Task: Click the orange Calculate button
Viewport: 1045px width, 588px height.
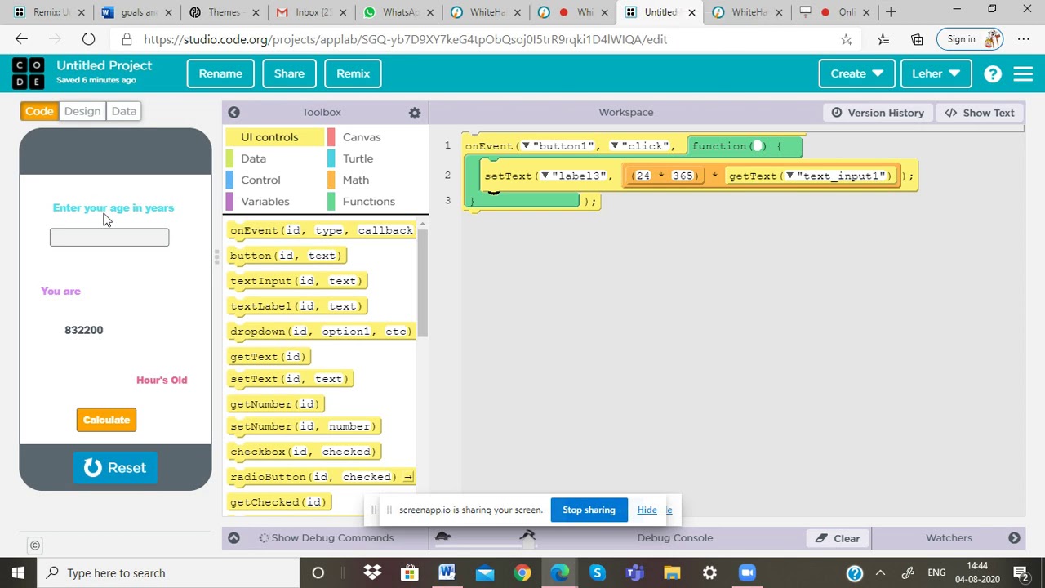Action: [106, 420]
